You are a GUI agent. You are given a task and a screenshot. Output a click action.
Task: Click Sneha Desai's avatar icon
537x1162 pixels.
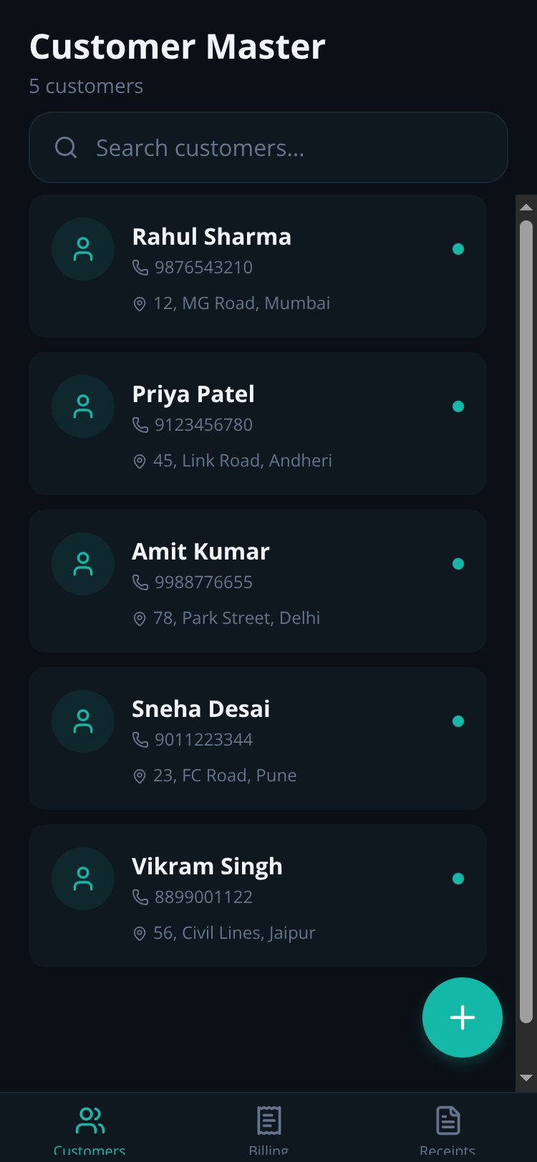(x=83, y=721)
